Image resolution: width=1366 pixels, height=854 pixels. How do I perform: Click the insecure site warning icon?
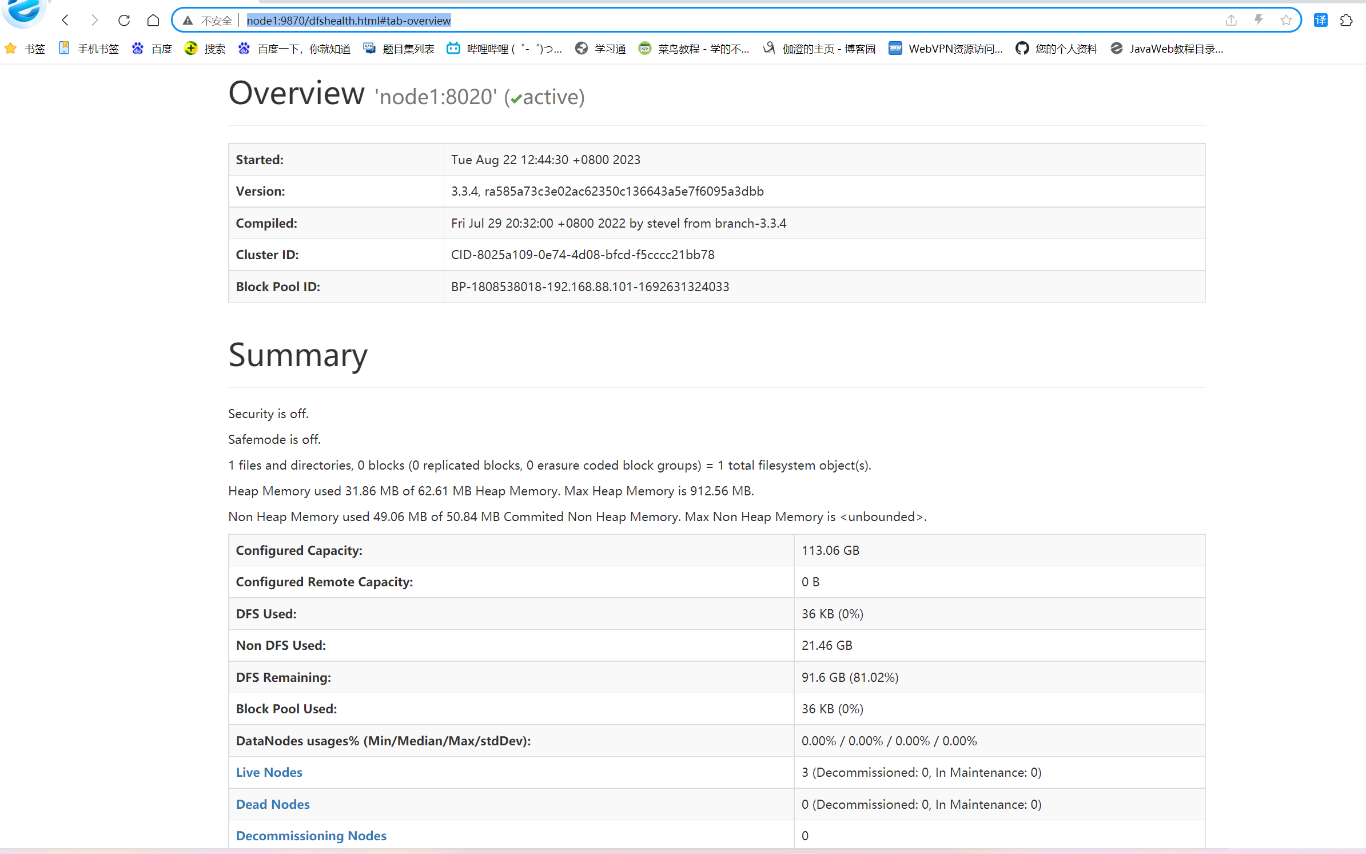coord(188,21)
